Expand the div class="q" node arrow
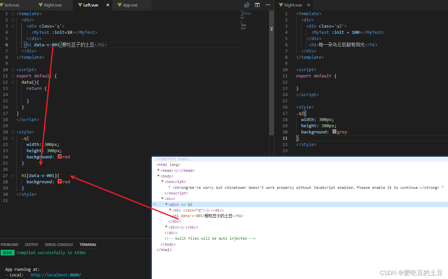448x279 pixels. point(170,210)
